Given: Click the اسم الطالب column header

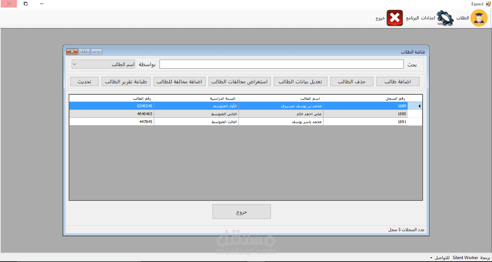Looking at the screenshot, I should pyautogui.click(x=281, y=98).
